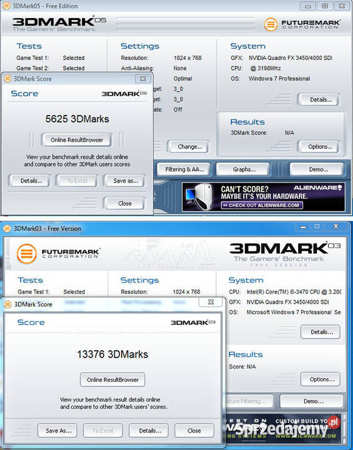
Task: Click To Excel in 3DMark03 Score dialog
Action: coord(102,431)
